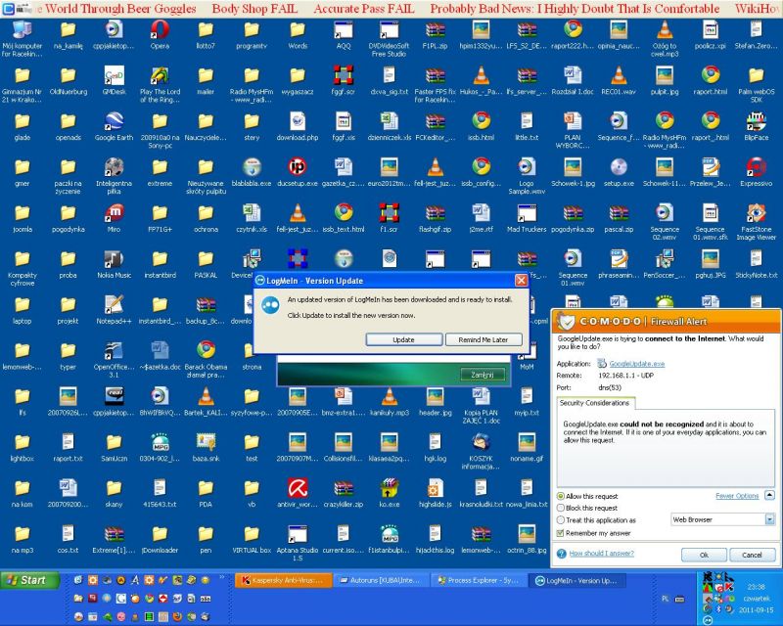Click the green Zamknij button

pyautogui.click(x=482, y=375)
